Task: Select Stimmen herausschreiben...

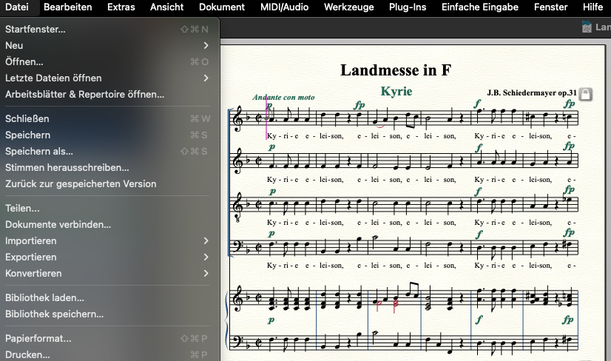Action: tap(107, 168)
